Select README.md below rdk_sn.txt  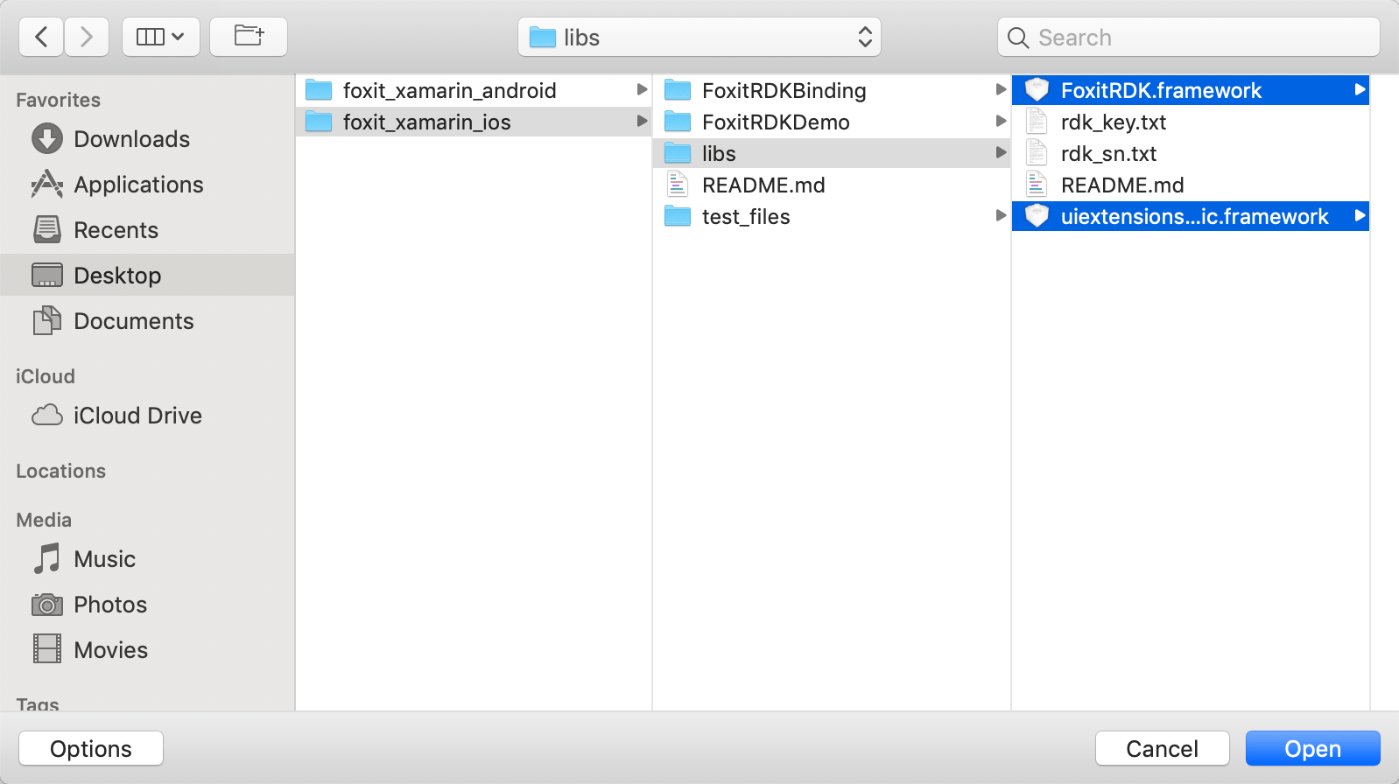point(1191,185)
